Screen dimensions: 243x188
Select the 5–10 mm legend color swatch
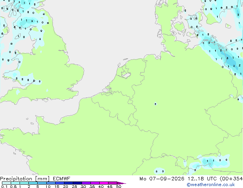[42, 183]
